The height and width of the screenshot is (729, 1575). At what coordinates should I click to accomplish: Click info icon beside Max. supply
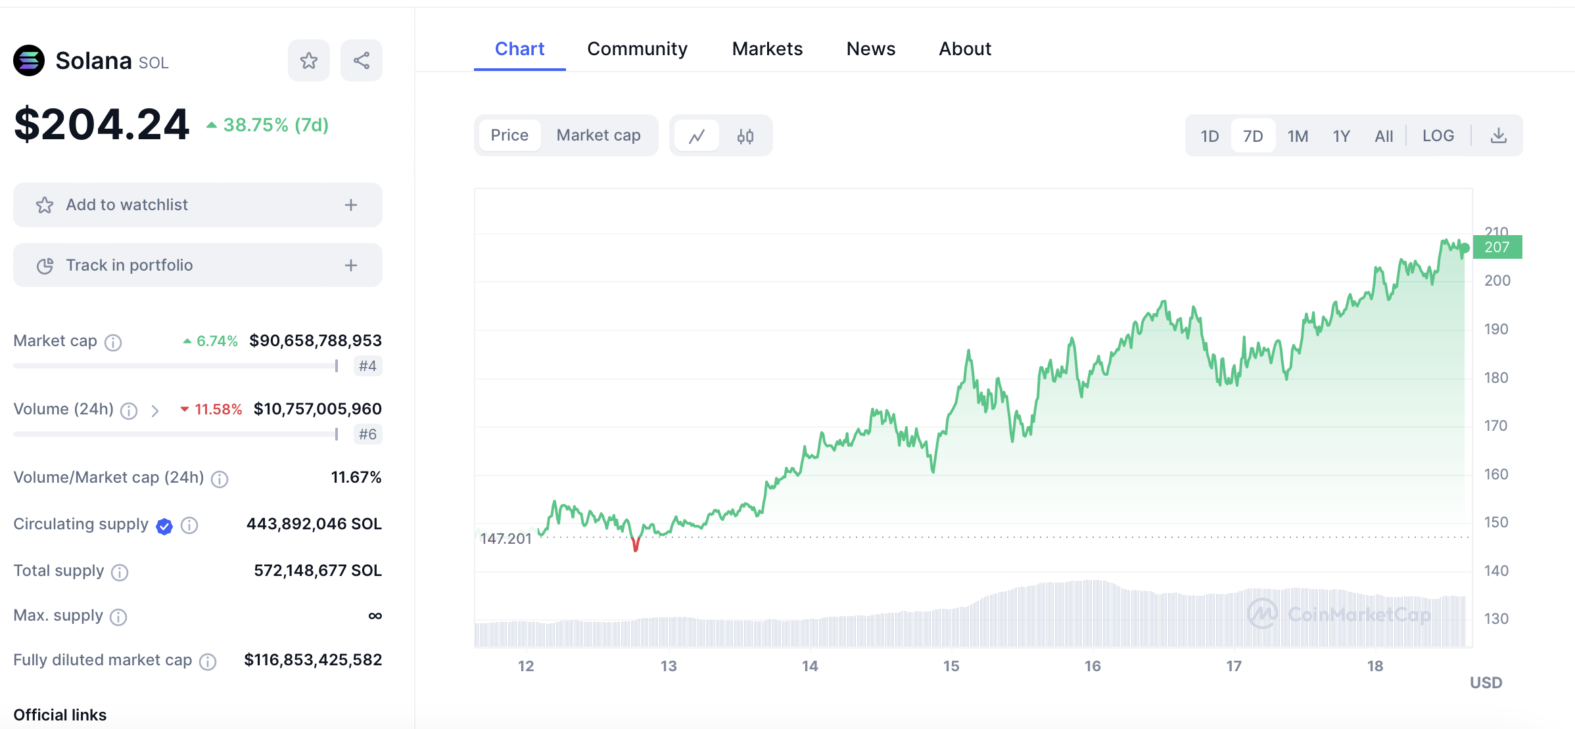pos(118,617)
